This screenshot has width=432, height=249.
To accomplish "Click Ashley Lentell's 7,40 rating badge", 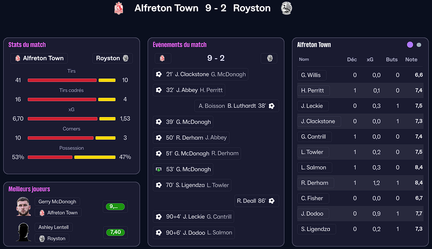I will point(115,232).
